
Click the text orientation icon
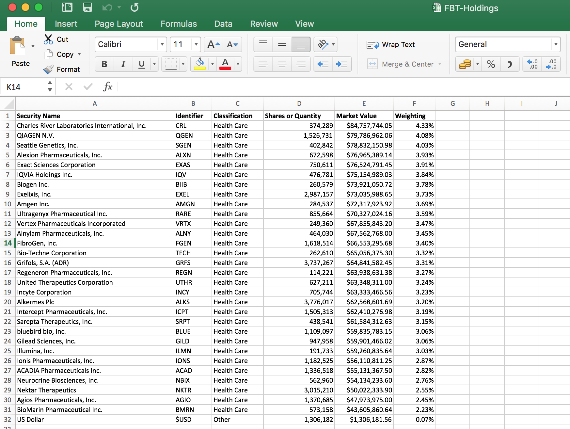click(323, 44)
